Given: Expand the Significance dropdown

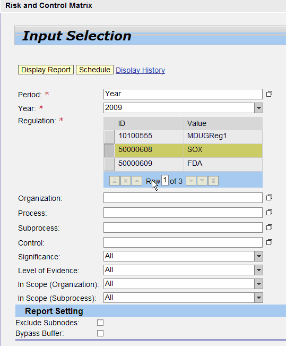Looking at the screenshot, I should (x=259, y=256).
